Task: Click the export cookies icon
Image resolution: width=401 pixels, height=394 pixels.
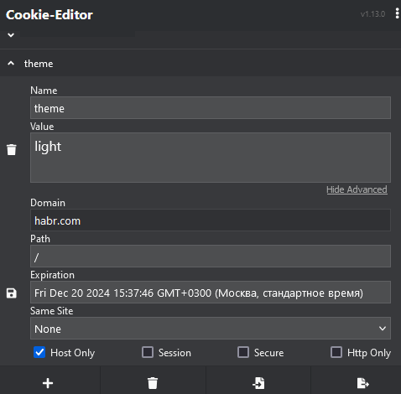Action: (x=363, y=383)
